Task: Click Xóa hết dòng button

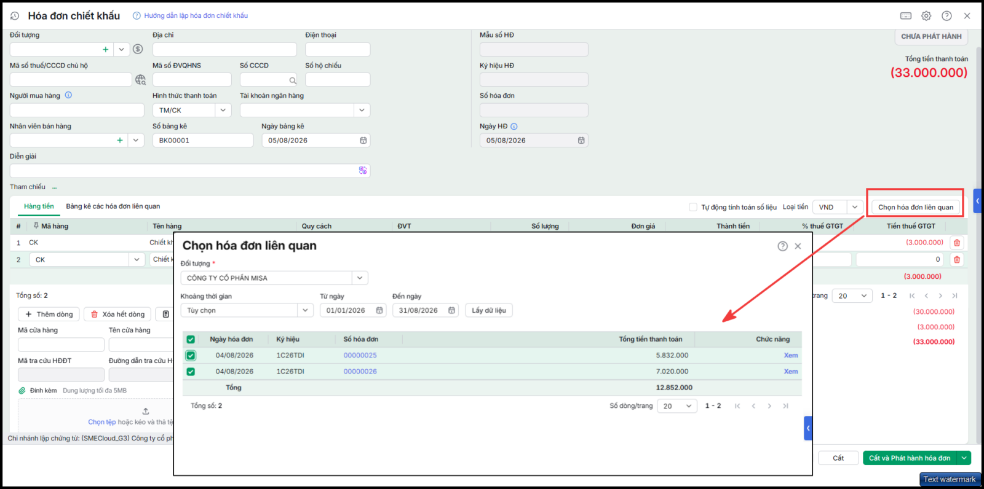Action: [x=117, y=315]
